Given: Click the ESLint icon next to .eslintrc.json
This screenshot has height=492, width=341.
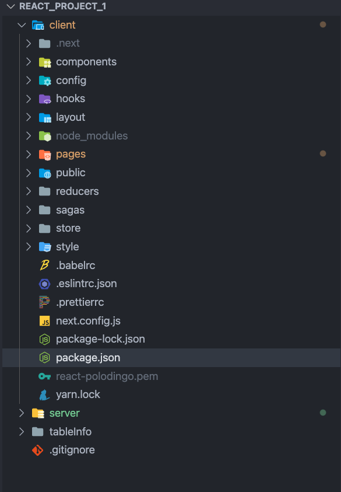Looking at the screenshot, I should 44,284.
